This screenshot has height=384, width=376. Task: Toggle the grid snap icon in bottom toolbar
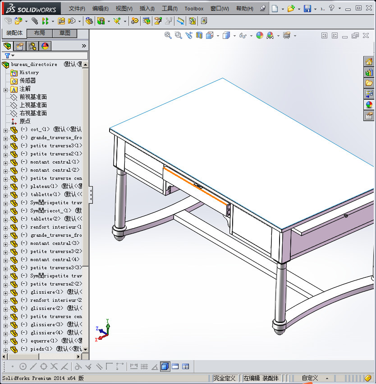click(x=144, y=366)
